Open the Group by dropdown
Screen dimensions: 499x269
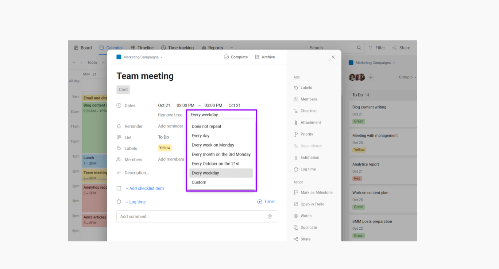pos(407,77)
